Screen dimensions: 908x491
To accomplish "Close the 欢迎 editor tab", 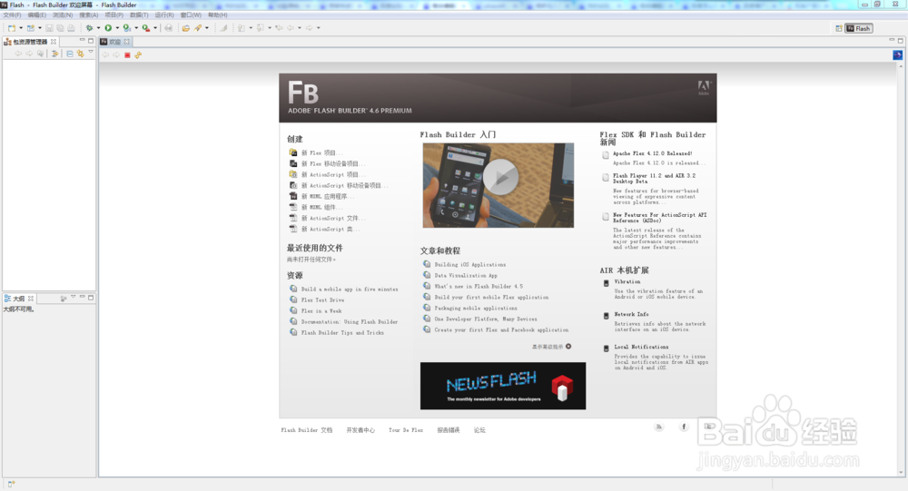I will pos(126,42).
